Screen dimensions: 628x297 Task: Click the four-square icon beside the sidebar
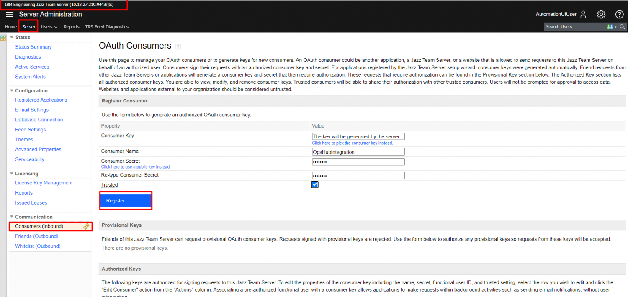tap(3, 38)
